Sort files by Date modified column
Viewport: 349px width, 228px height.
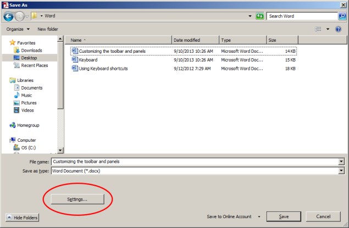pyautogui.click(x=187, y=40)
